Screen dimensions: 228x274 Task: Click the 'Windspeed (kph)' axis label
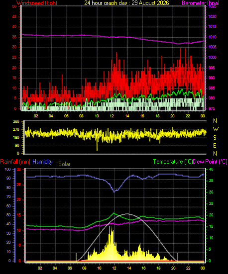(37, 3)
